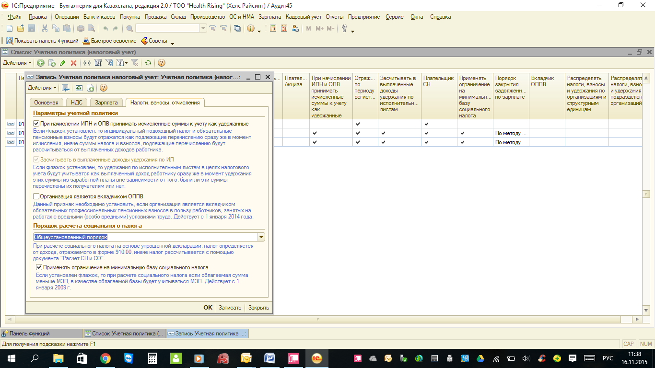Click Быстрое освоение button
The height and width of the screenshot is (368, 655).
110,41
